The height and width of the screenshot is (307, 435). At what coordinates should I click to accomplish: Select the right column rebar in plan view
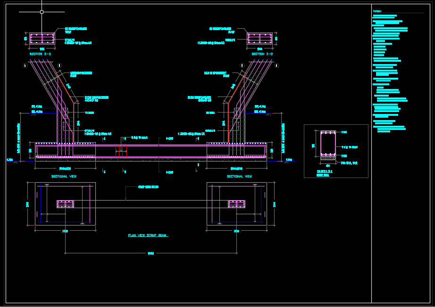(x=237, y=204)
